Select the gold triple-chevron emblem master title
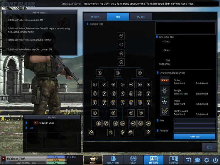The image size is (220, 165). point(148,132)
